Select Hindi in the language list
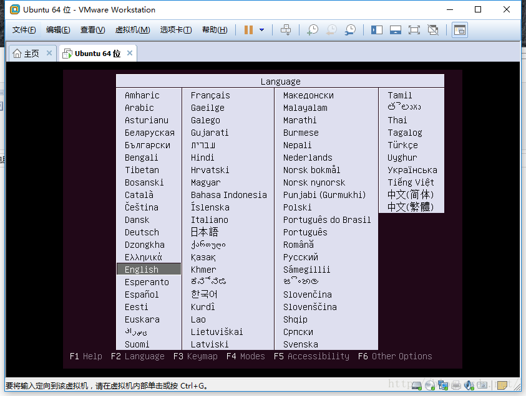The height and width of the screenshot is (396, 526). coord(202,158)
